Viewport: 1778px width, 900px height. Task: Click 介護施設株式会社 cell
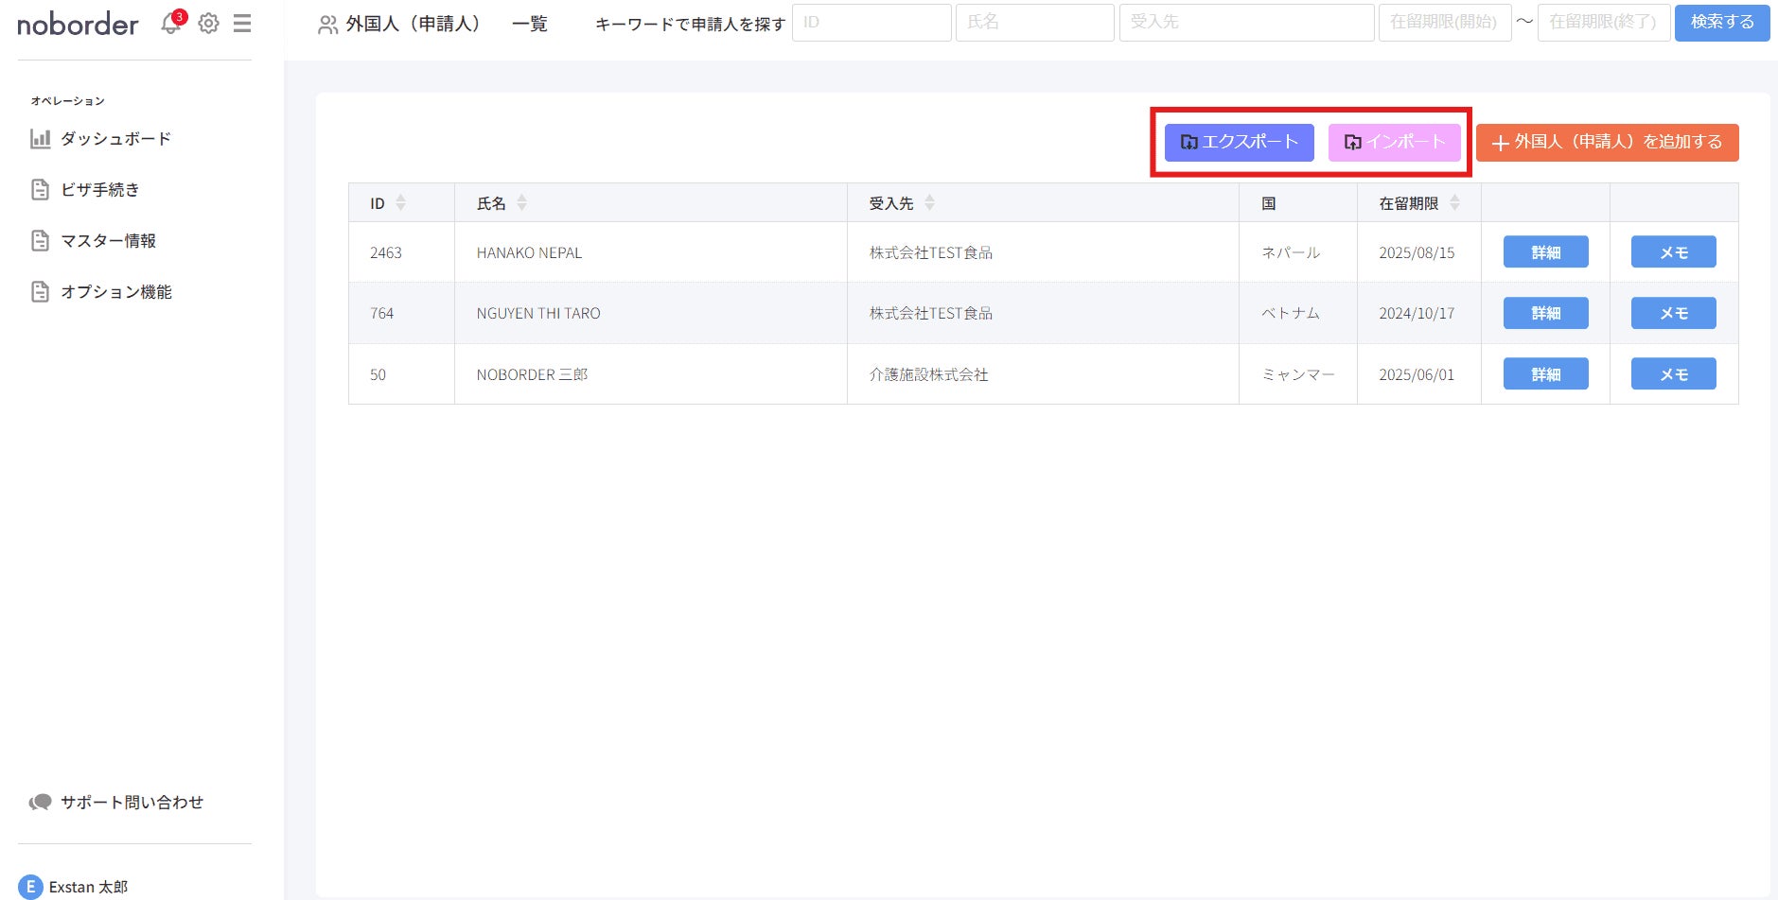click(928, 374)
